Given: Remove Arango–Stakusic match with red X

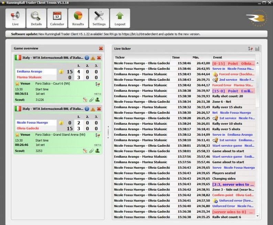Looking at the screenshot, I should pyautogui.click(x=99, y=58).
